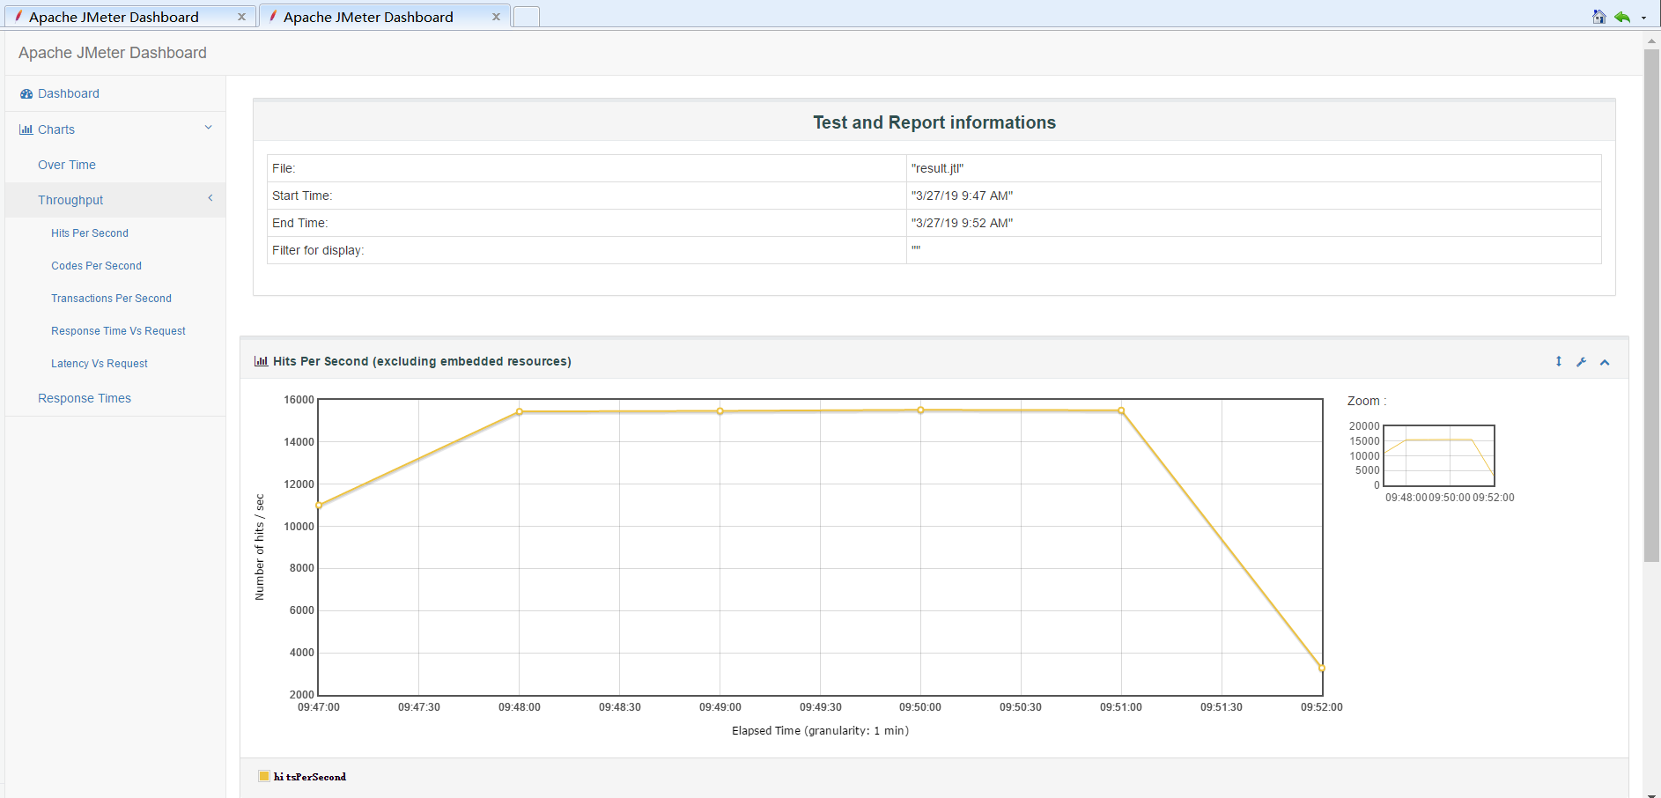
Task: Open Response Time Vs Request link
Action: [x=118, y=331]
